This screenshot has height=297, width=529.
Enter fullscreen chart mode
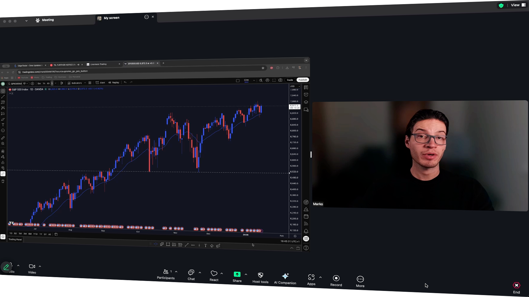pyautogui.click(x=274, y=80)
